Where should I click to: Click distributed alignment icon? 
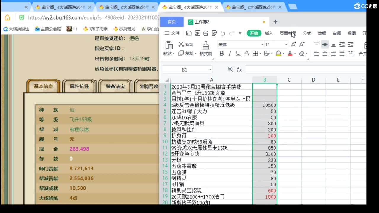[351, 54]
